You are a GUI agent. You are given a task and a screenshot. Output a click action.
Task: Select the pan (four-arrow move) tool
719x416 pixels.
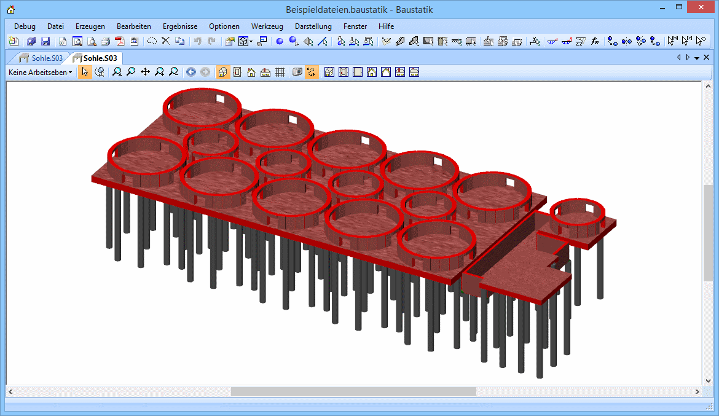click(x=145, y=72)
